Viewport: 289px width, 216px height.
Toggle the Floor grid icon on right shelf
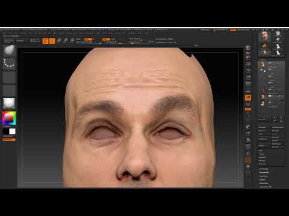click(248, 91)
